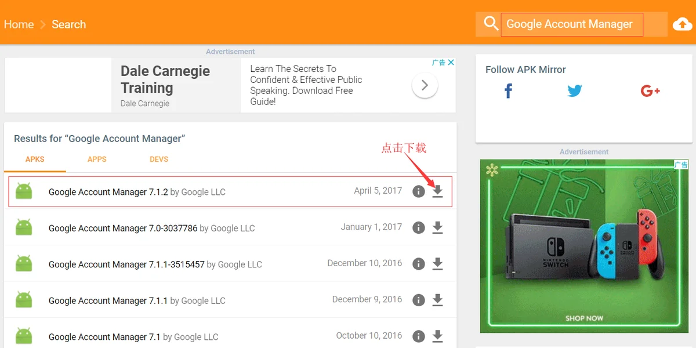Show info for Google Account Manager 7.0-3037786
696x348 pixels.
pyautogui.click(x=419, y=228)
